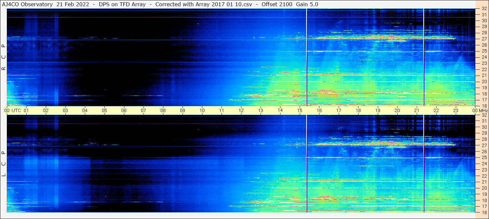Click the 25 MHz label on LCP scale
This screenshot has height=219, width=489.
click(484, 158)
